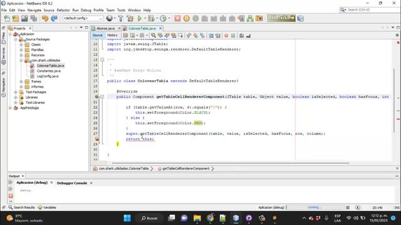Click the Redo toolbar icon
Viewport: 401px width, 225px height.
tap(54, 18)
